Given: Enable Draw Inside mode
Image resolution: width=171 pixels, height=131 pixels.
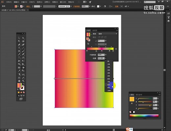Looking at the screenshot, I should [24, 96].
